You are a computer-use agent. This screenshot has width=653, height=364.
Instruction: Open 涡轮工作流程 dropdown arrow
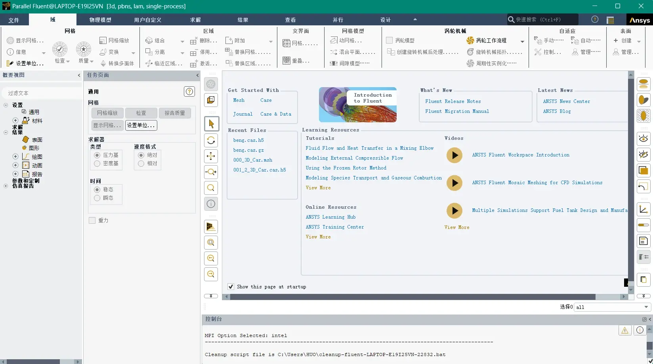tap(522, 41)
